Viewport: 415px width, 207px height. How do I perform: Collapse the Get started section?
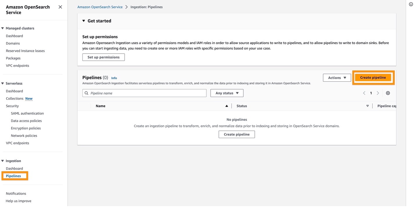click(84, 21)
